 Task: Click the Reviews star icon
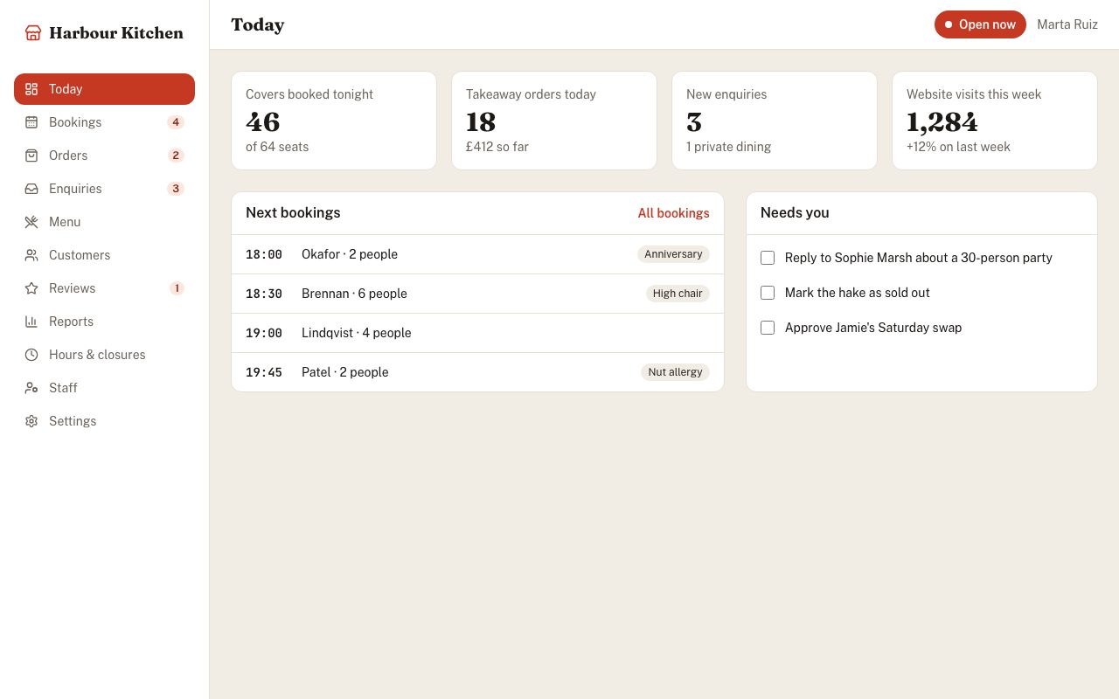click(x=31, y=288)
